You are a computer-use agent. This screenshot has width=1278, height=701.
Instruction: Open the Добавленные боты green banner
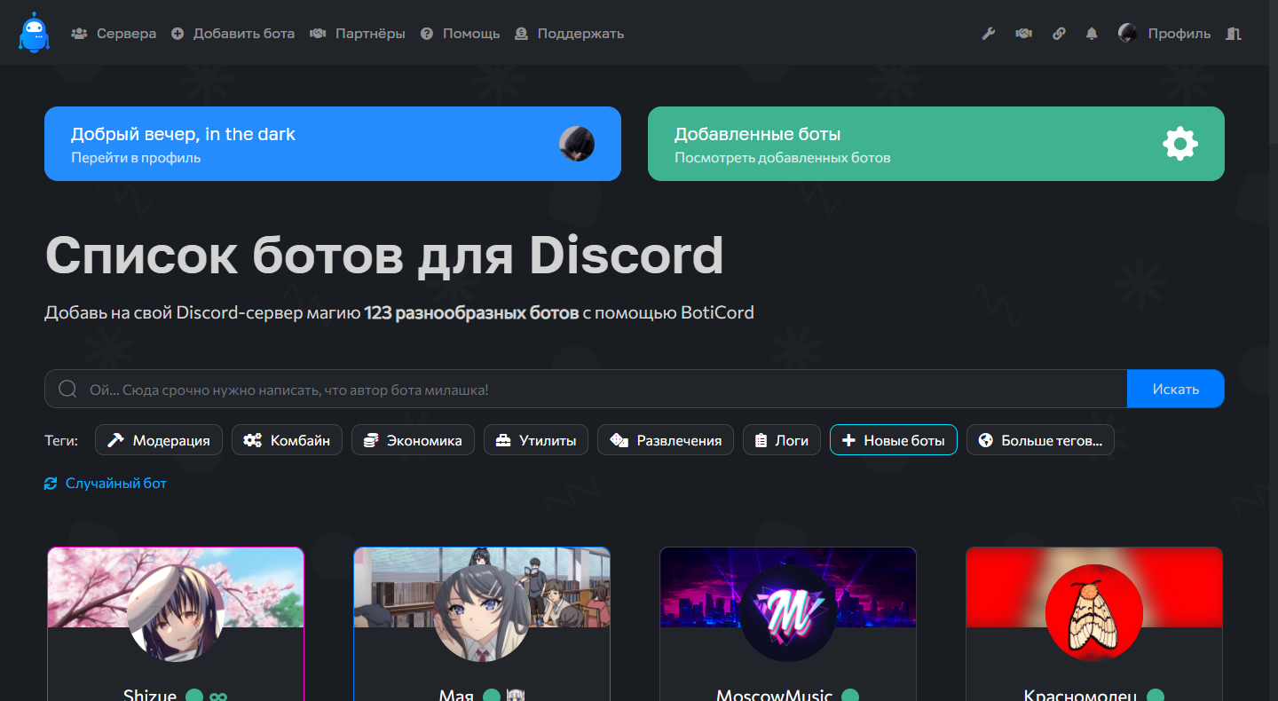[936, 144]
